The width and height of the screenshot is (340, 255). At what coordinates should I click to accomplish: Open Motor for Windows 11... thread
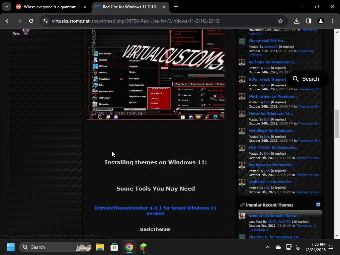click(x=270, y=114)
